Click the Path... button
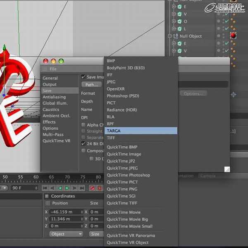The image size is (248, 248). (91, 85)
